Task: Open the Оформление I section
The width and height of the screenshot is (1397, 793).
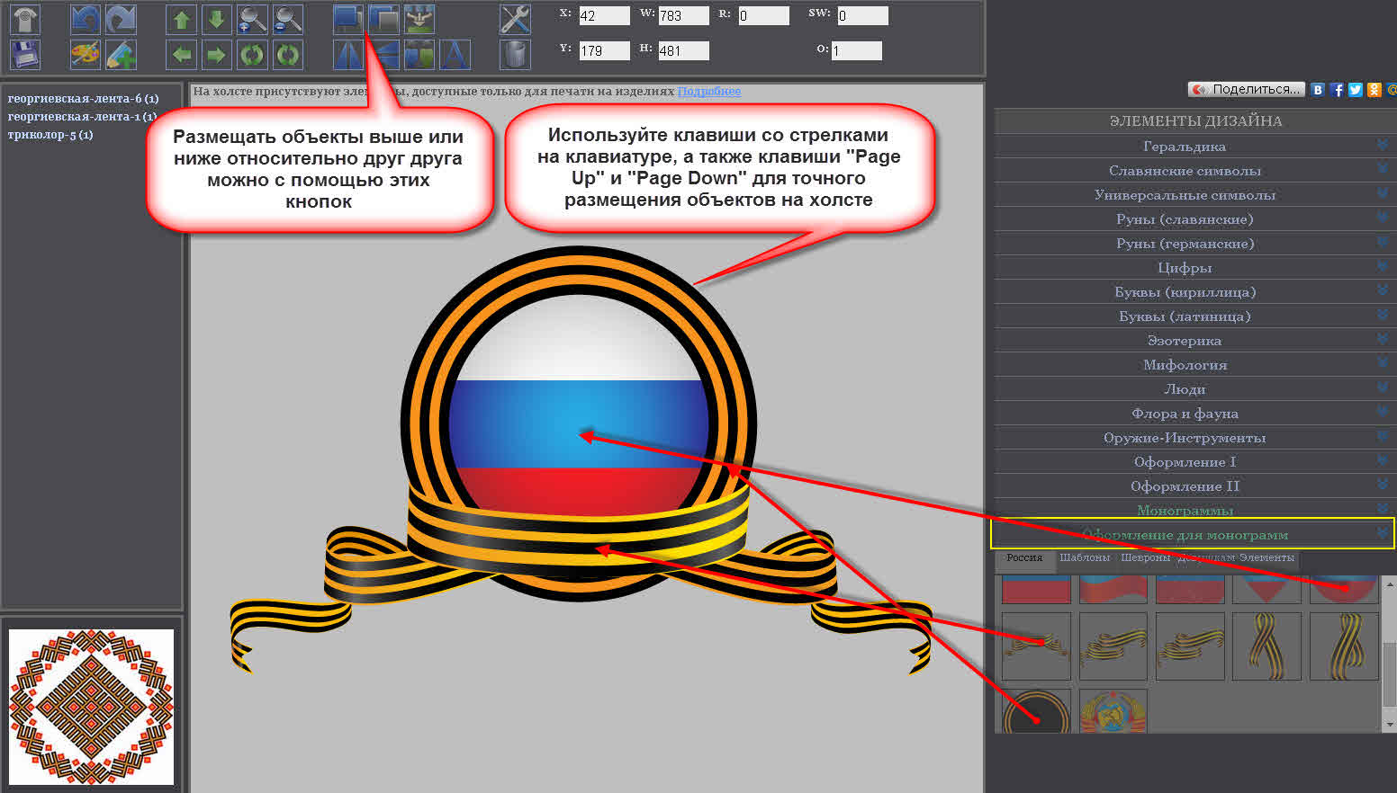Action: [x=1195, y=461]
